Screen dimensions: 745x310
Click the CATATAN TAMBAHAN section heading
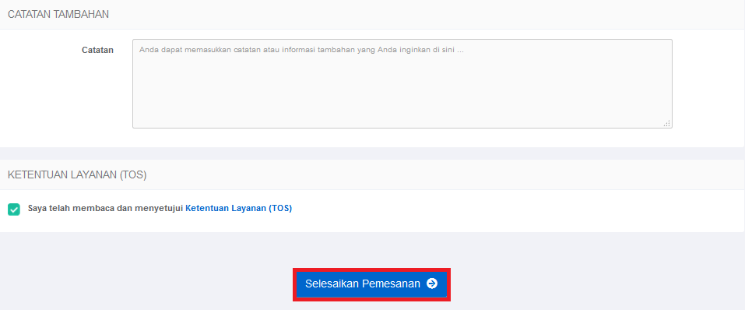pos(58,15)
